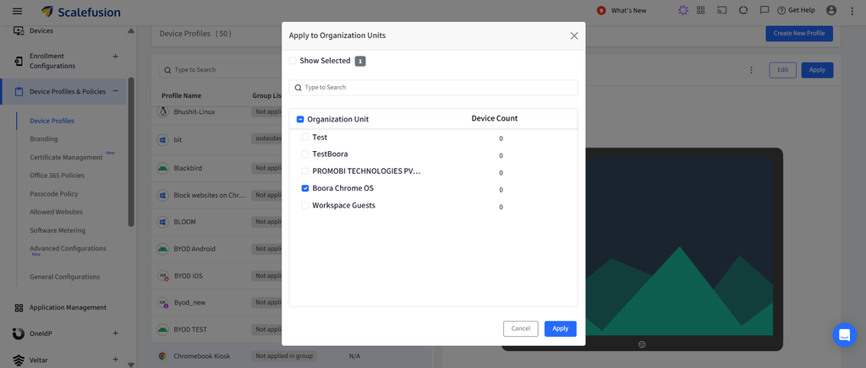Uncheck the Boora Chrome OS unit
Screen dimensions: 866x368
pos(304,188)
